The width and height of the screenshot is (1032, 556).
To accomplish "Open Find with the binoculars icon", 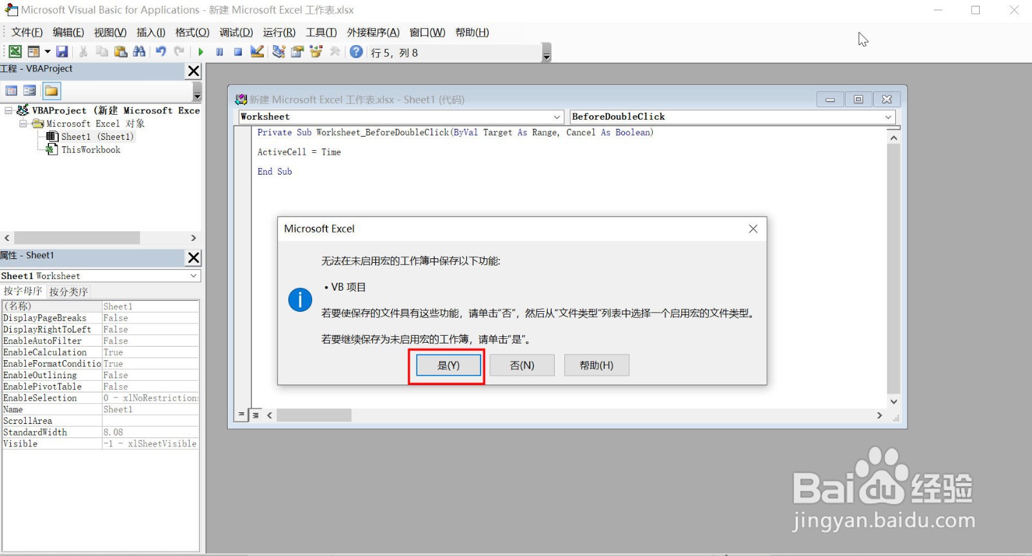I will point(139,52).
